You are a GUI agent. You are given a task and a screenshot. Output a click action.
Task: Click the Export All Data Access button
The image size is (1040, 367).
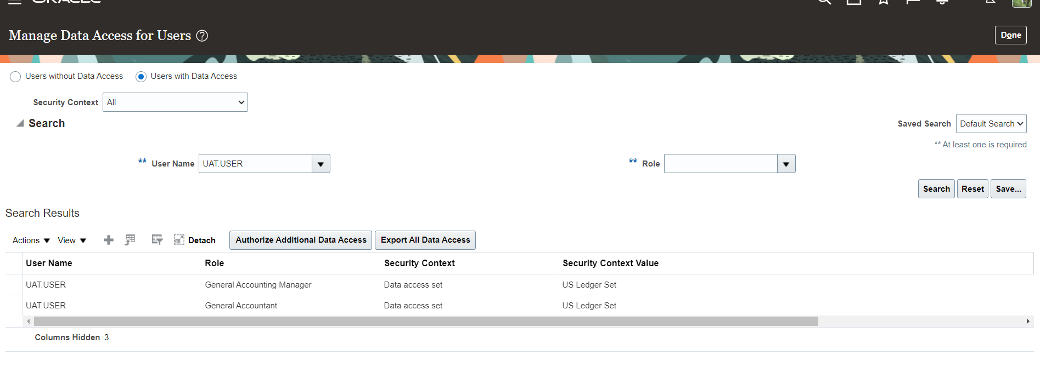pyautogui.click(x=425, y=240)
